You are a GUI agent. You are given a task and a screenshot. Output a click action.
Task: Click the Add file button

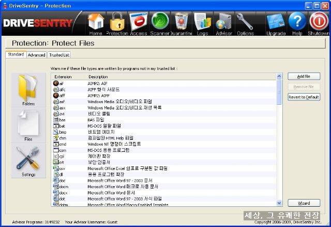coord(304,76)
